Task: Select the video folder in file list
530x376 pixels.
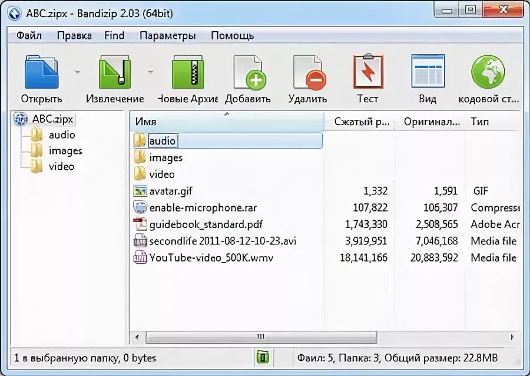Action: coord(162,174)
